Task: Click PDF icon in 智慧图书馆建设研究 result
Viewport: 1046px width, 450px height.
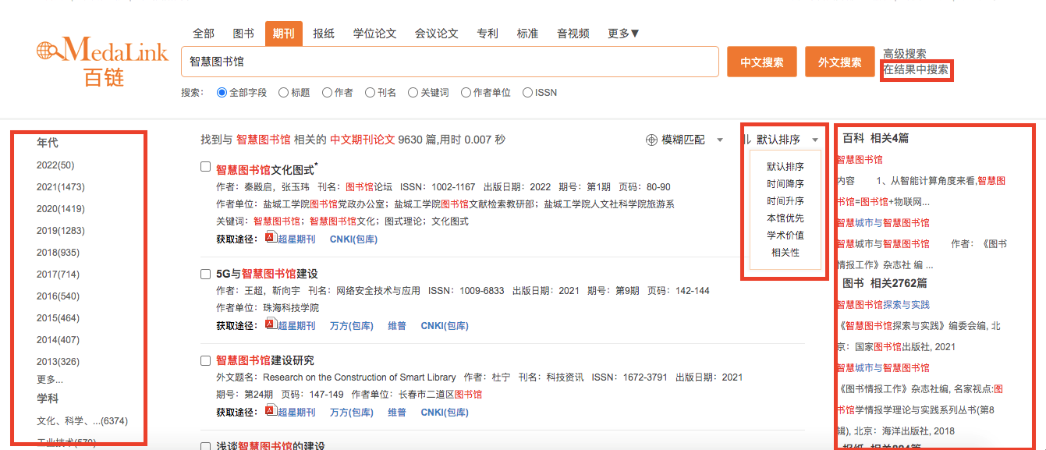Action: click(x=271, y=412)
